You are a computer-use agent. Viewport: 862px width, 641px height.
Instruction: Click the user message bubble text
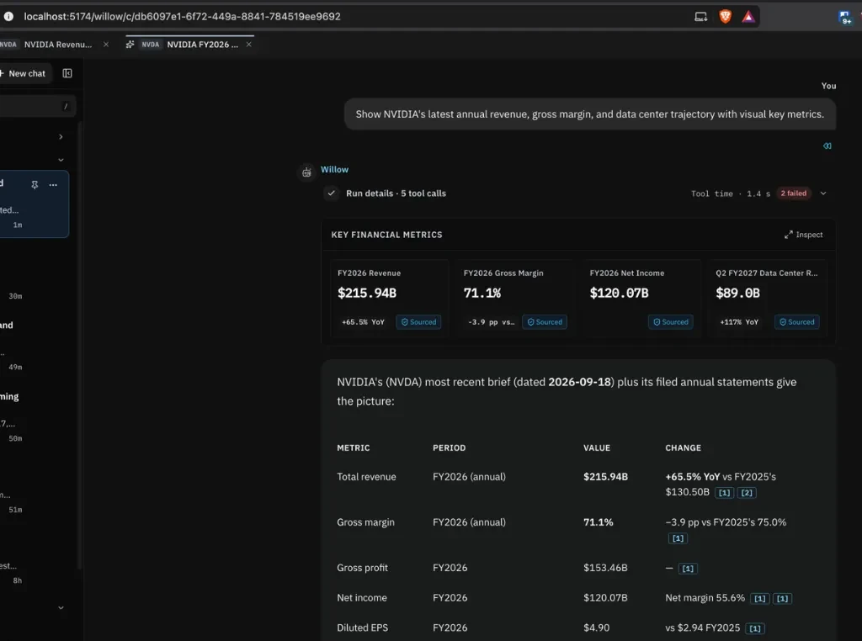point(590,114)
